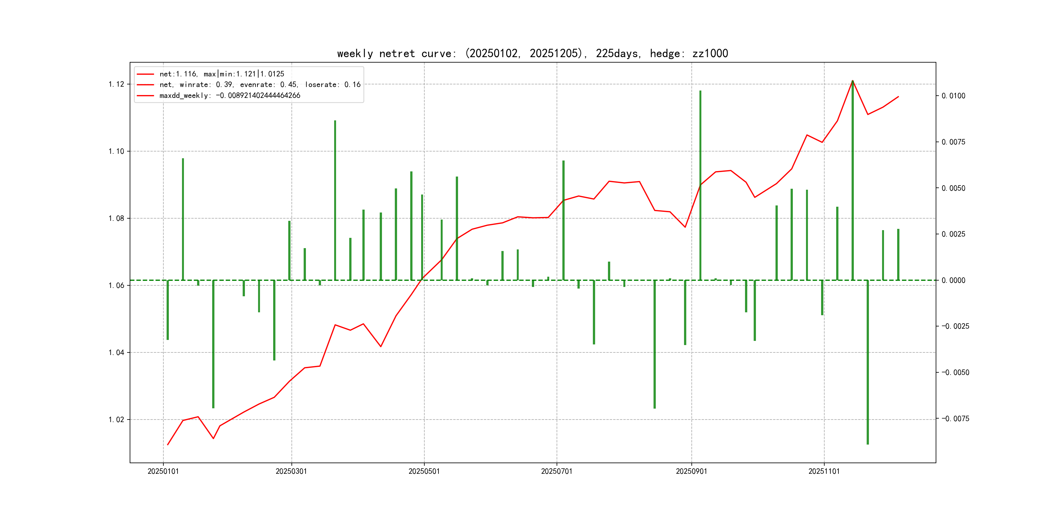
Task: Click the 20250701 x-axis label
Action: pyautogui.click(x=556, y=471)
